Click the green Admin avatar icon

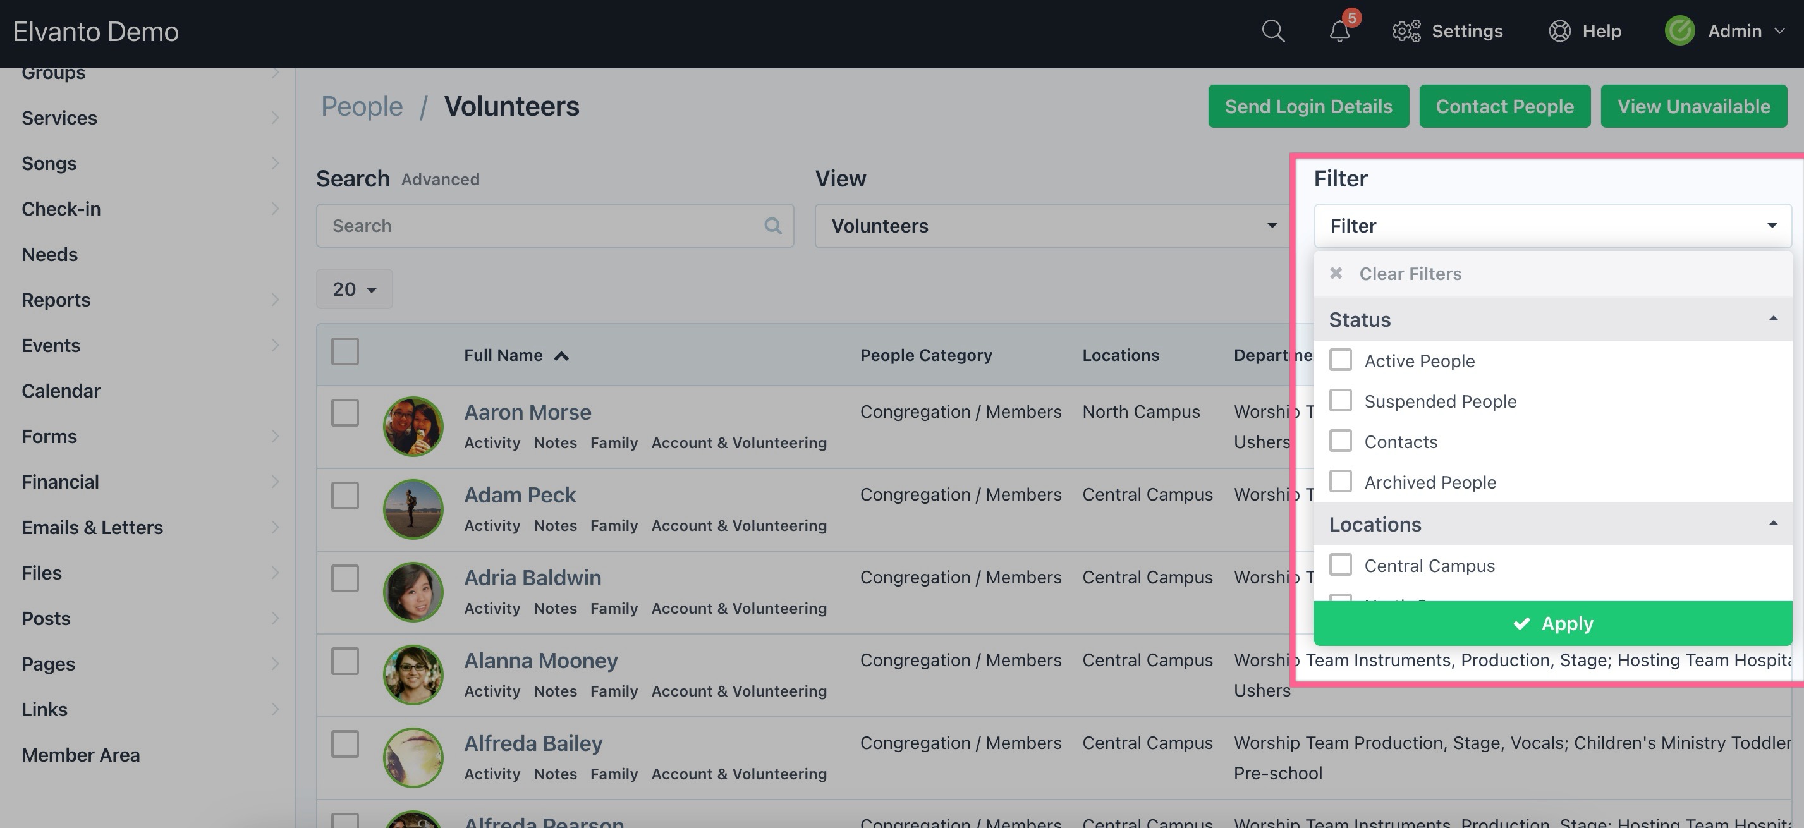point(1679,32)
